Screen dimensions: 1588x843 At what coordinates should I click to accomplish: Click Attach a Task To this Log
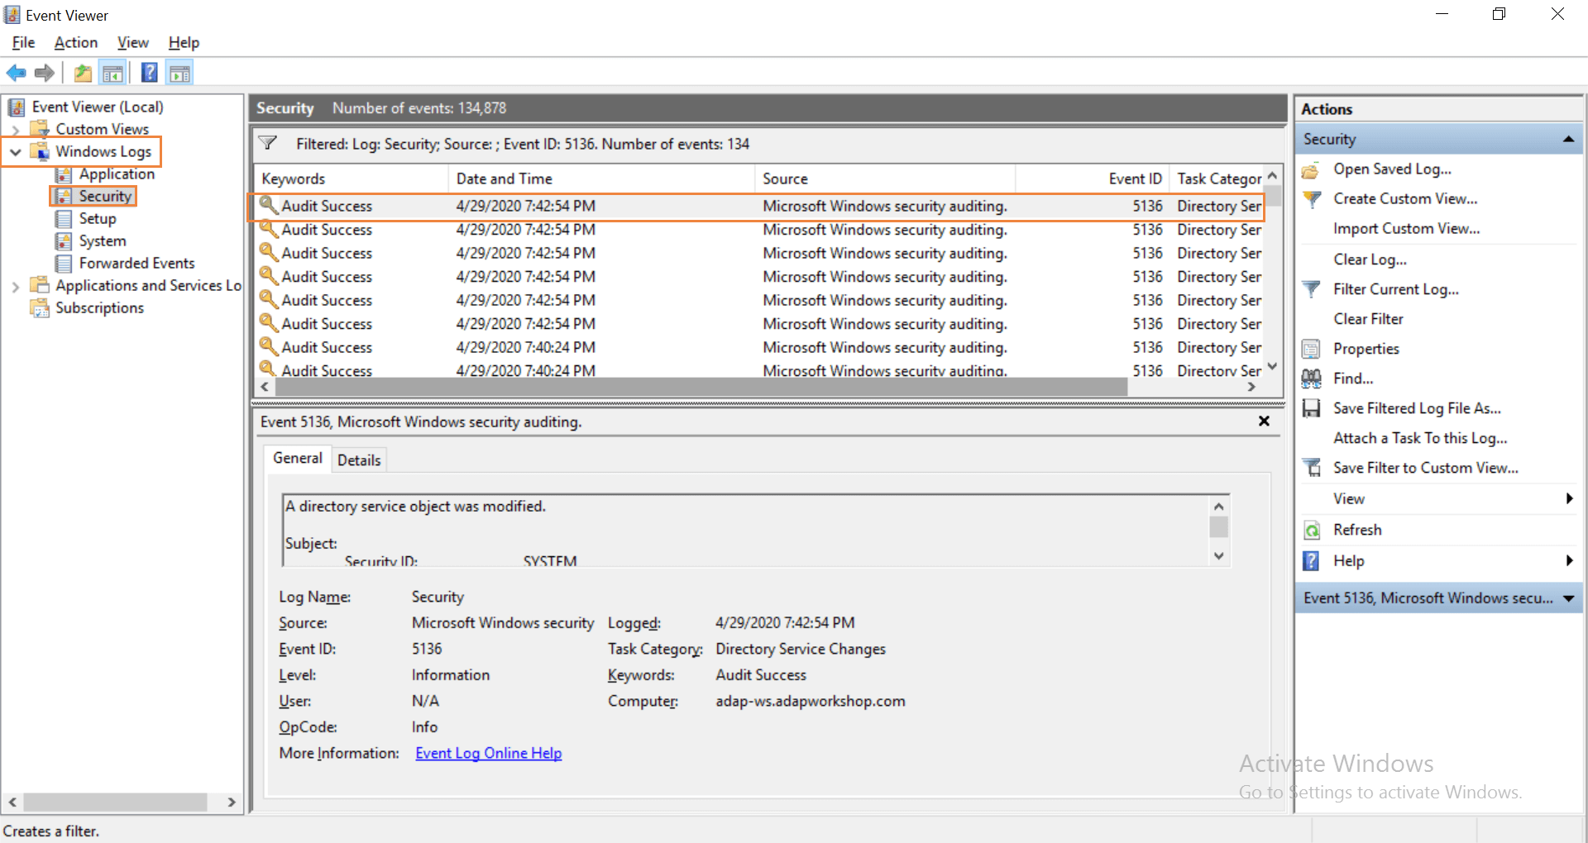[x=1420, y=438]
